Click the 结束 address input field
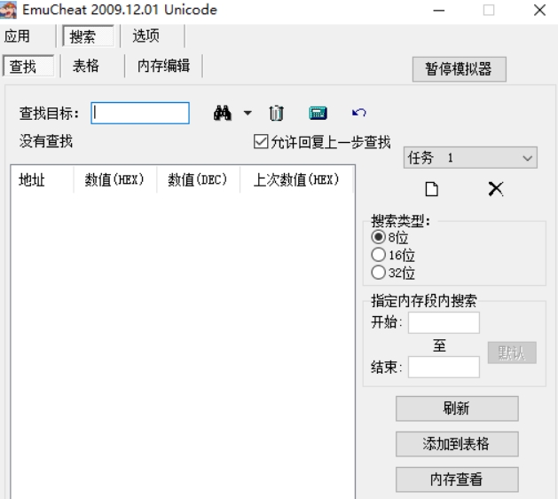Image resolution: width=558 pixels, height=499 pixels. click(444, 367)
